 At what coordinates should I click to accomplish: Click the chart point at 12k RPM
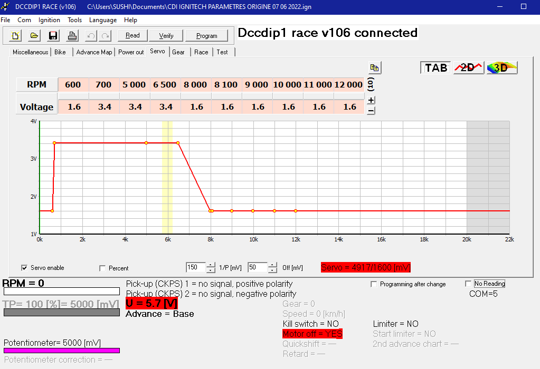(296, 211)
